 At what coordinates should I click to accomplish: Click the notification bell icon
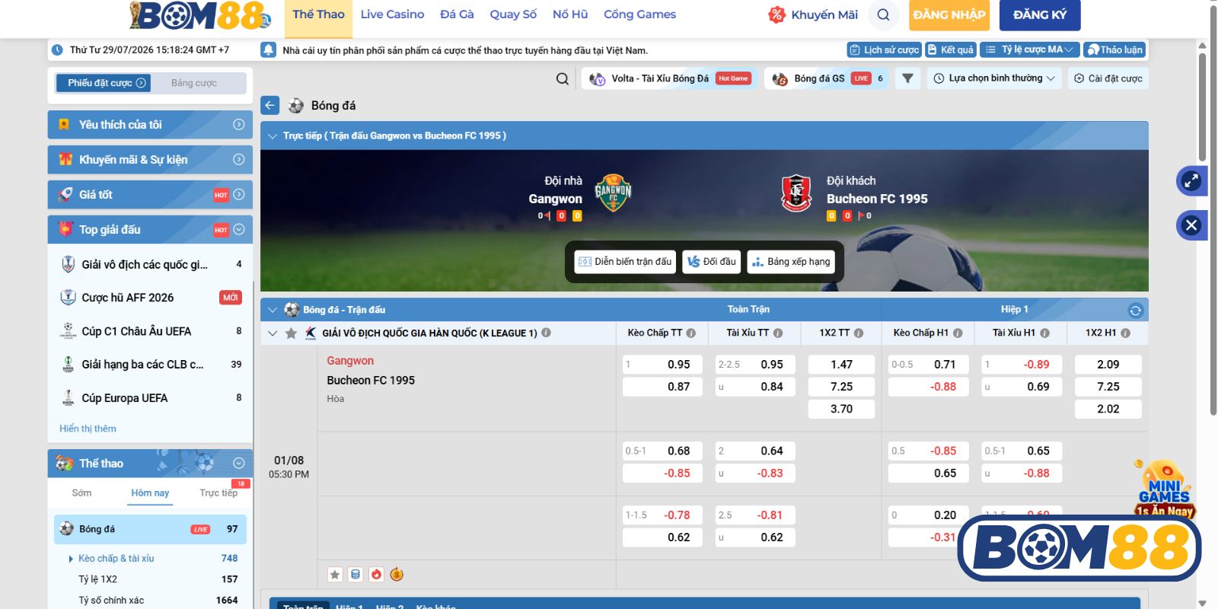pyautogui.click(x=268, y=50)
